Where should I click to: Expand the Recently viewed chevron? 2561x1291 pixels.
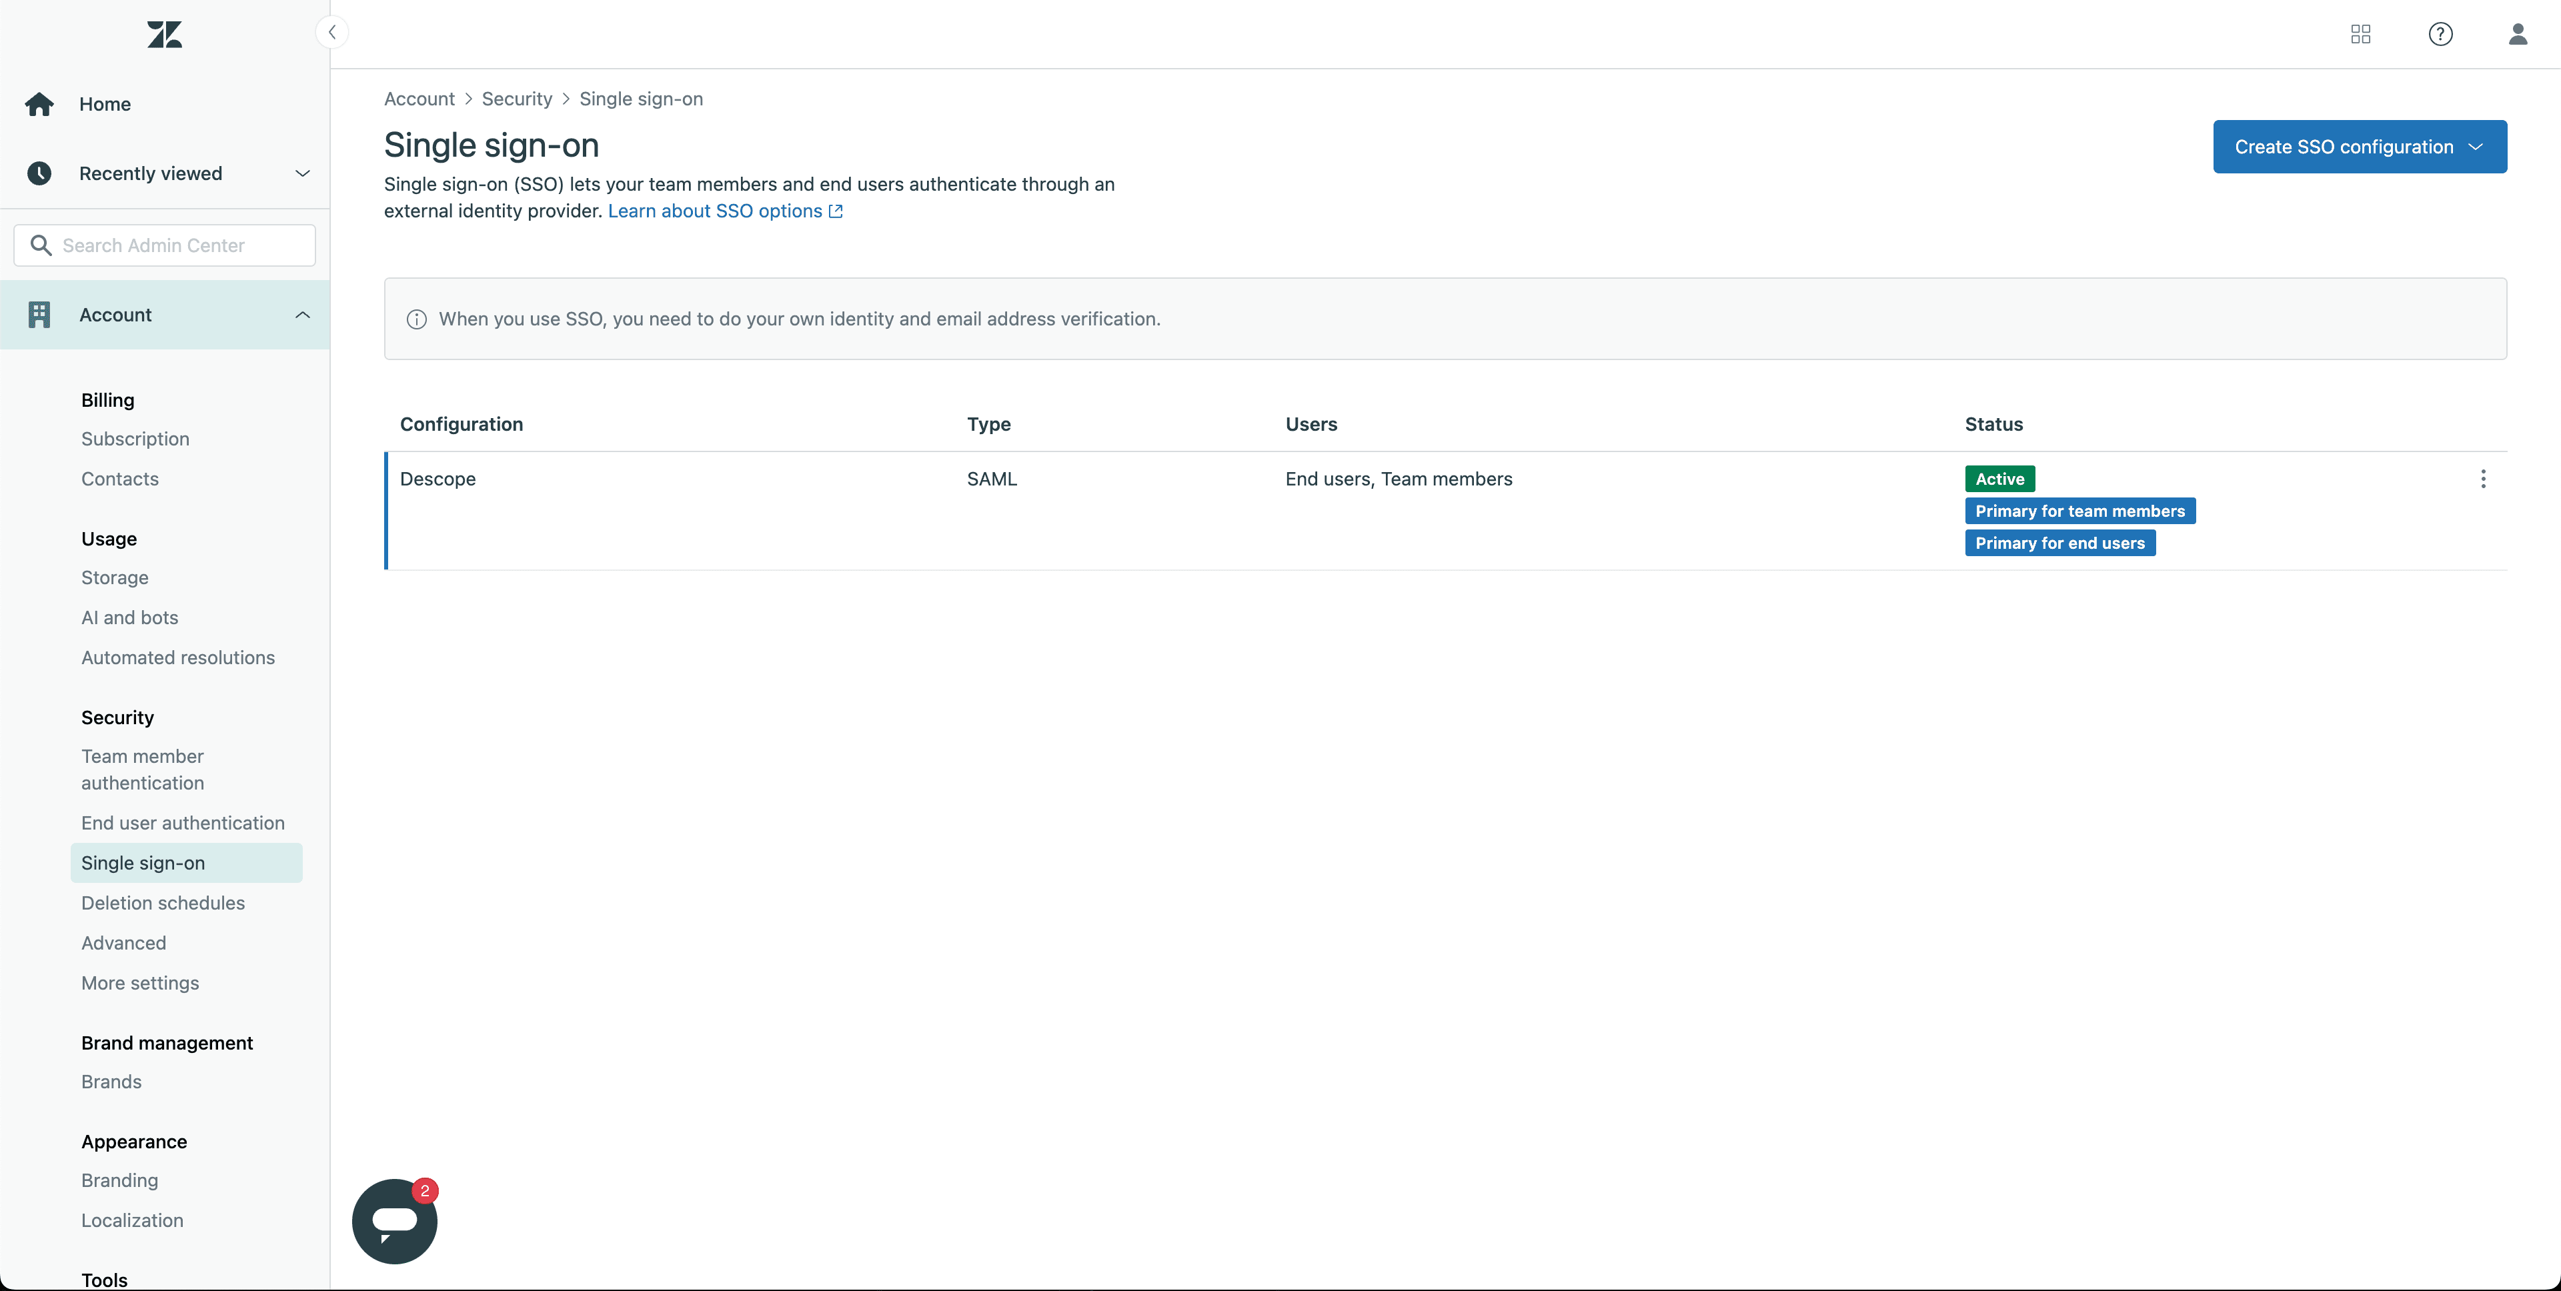click(302, 173)
